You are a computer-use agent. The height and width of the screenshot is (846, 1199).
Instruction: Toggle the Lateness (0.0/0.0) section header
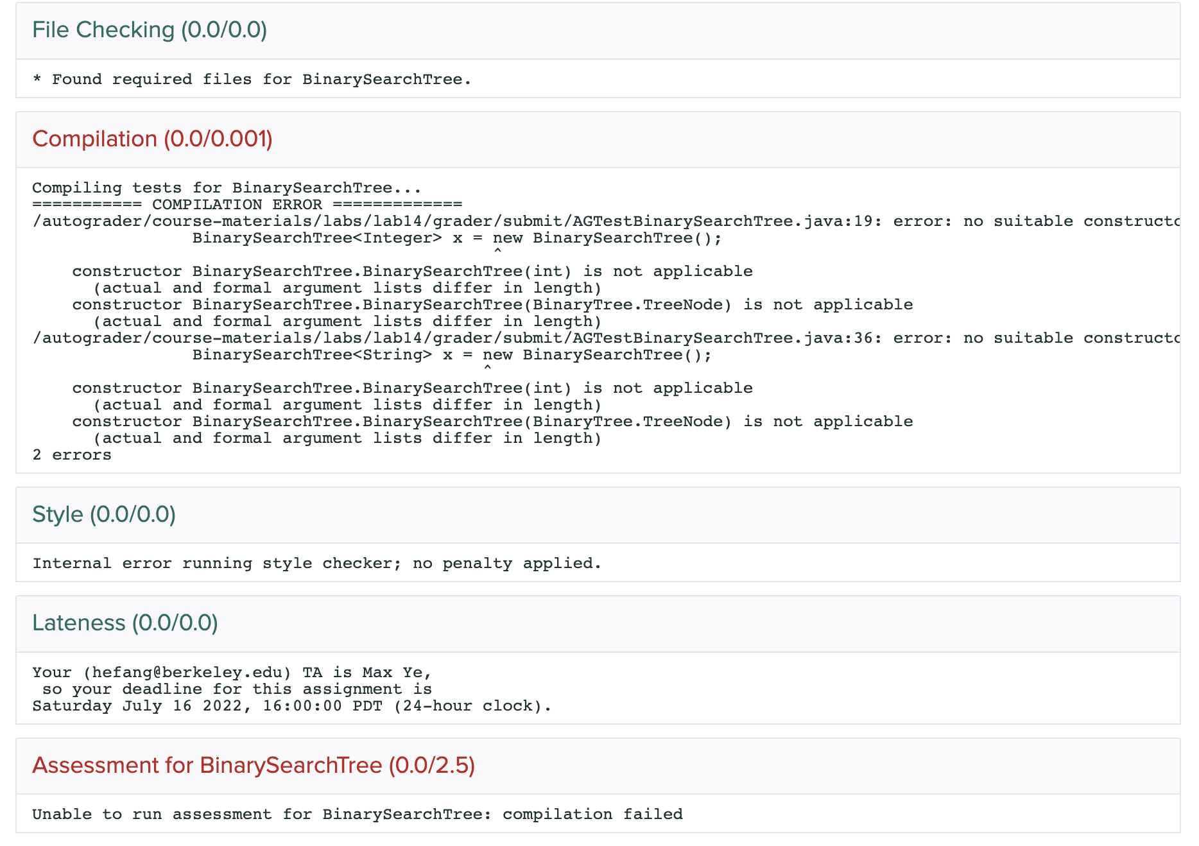(125, 623)
